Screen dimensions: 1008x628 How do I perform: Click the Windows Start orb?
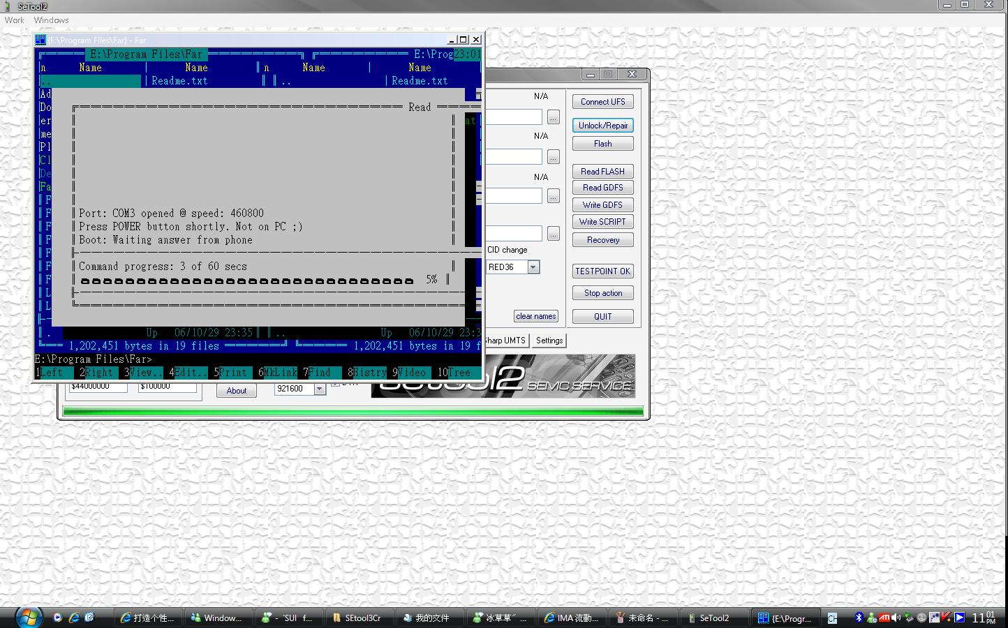28,617
